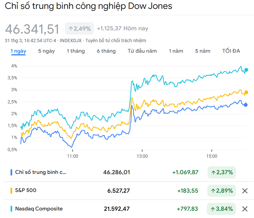
Task: Click the Nasdaq 3,84% change badge
Action: click(x=221, y=209)
